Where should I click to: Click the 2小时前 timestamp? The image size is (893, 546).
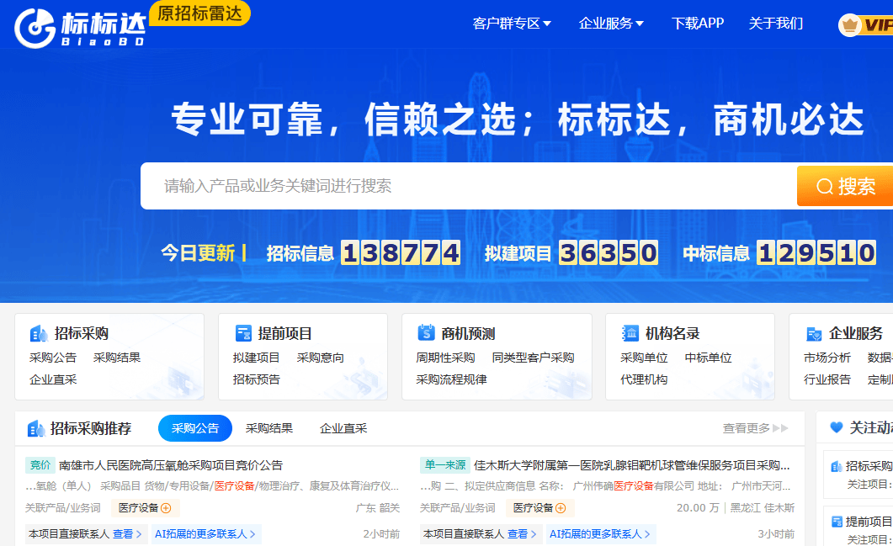click(381, 534)
